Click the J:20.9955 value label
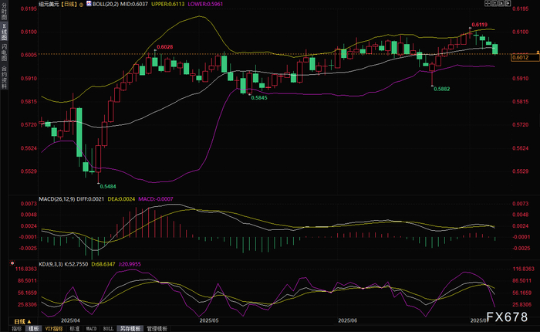This screenshot has width=540, height=332. 130,264
